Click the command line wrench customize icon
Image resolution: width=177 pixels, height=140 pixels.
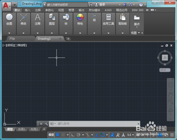[46, 124]
